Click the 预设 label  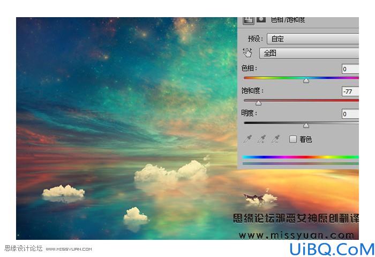click(255, 39)
